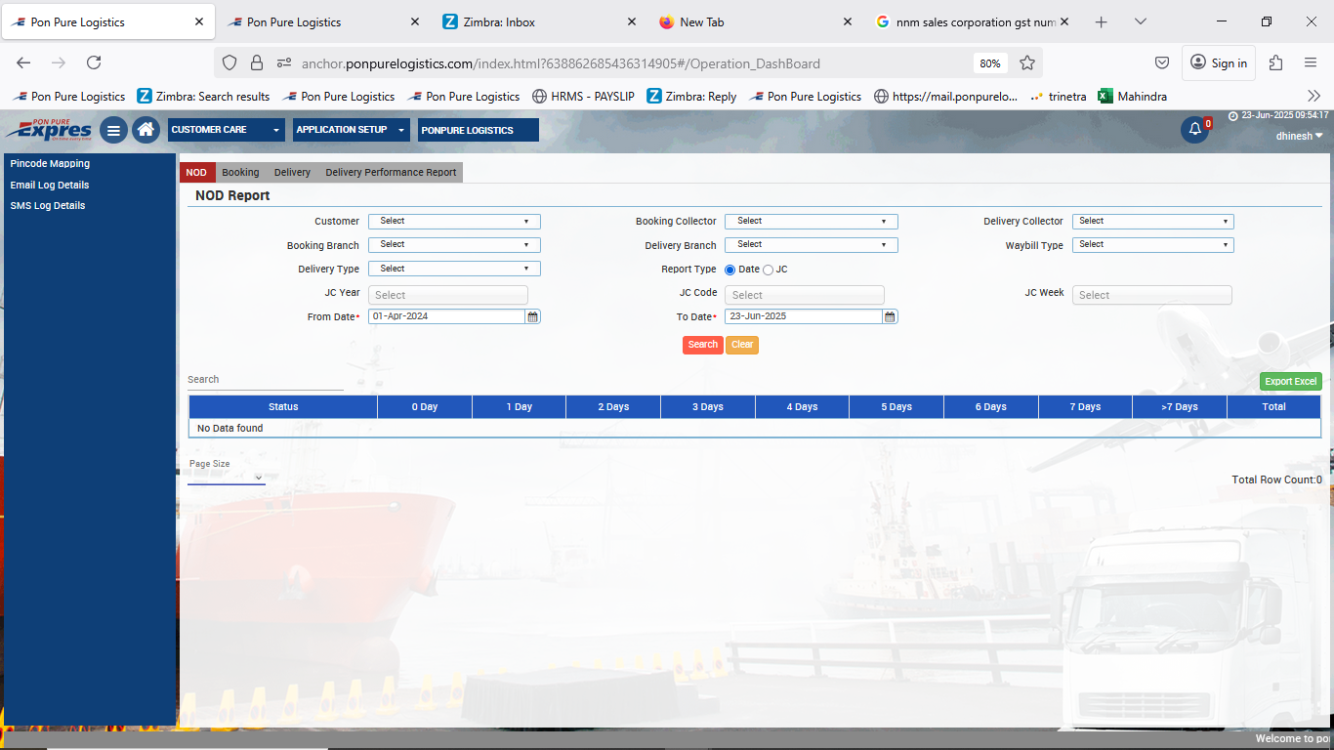1334x750 pixels.
Task: Open the Customer Care menu
Action: 226,130
